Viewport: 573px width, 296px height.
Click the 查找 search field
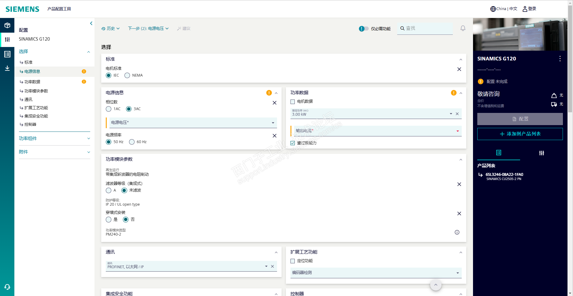[x=425, y=28]
